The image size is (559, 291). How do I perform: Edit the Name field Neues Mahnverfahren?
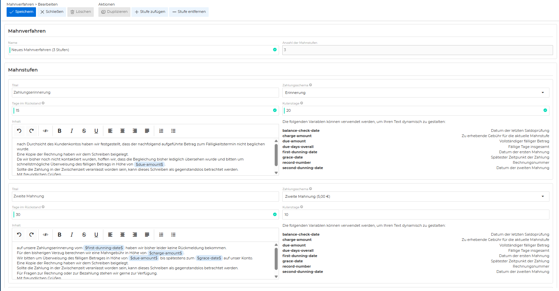(x=143, y=50)
